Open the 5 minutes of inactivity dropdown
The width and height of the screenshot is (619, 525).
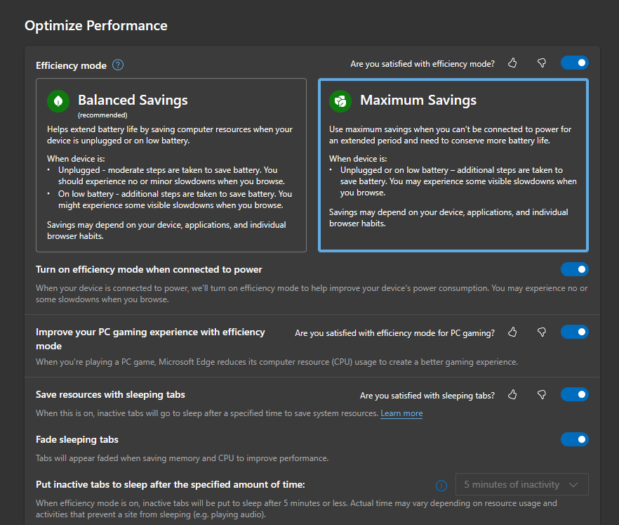[521, 485]
